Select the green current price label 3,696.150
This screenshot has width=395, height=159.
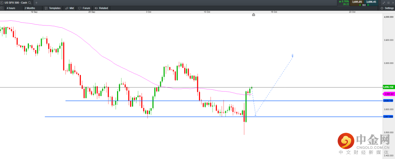388,87
